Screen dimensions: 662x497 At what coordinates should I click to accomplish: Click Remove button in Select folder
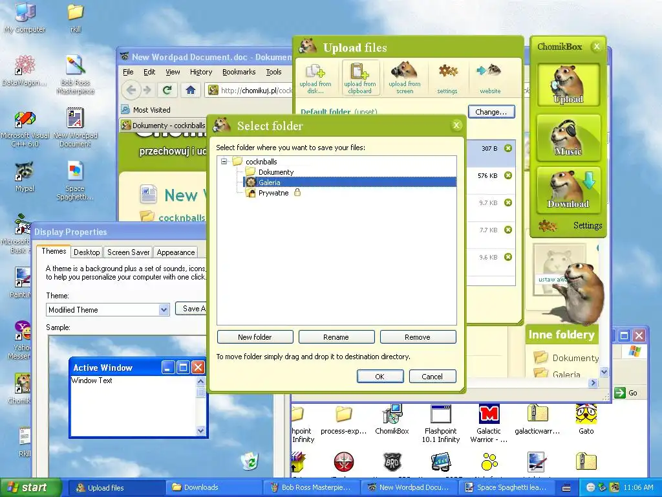418,337
